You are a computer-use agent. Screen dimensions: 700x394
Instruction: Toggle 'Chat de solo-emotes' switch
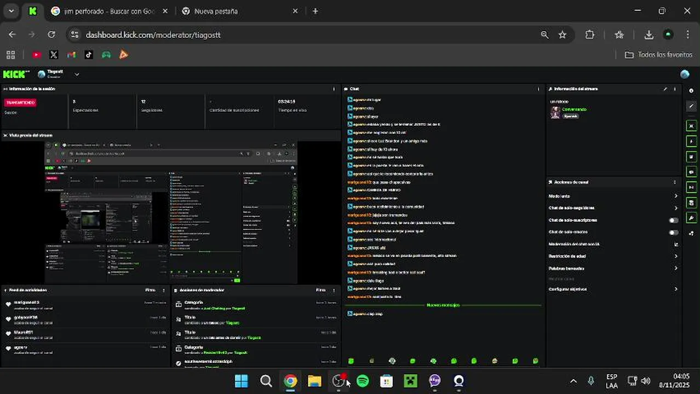tap(674, 232)
